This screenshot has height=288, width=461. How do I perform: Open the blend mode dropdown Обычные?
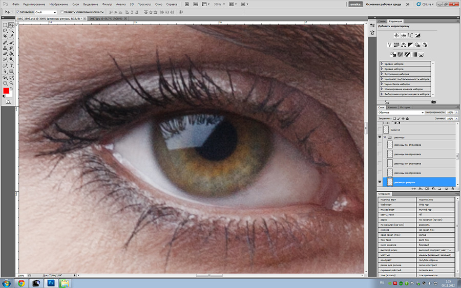[x=401, y=113]
